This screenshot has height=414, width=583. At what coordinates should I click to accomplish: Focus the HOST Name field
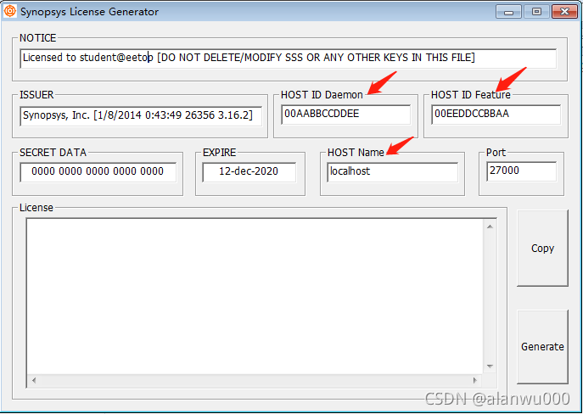tap(393, 172)
